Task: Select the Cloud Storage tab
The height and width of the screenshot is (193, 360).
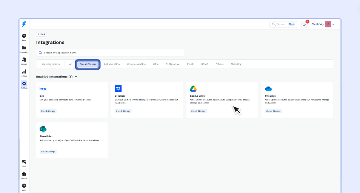Action: coord(88,64)
